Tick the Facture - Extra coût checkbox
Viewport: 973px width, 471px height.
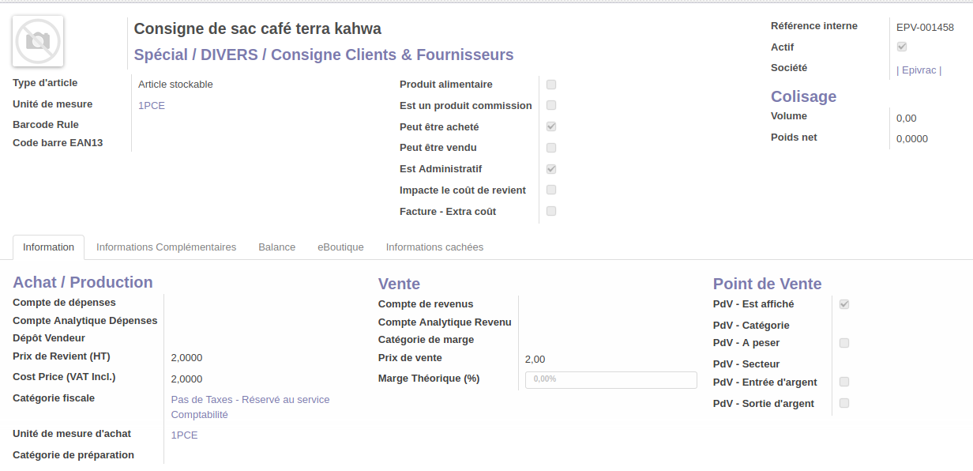(551, 211)
